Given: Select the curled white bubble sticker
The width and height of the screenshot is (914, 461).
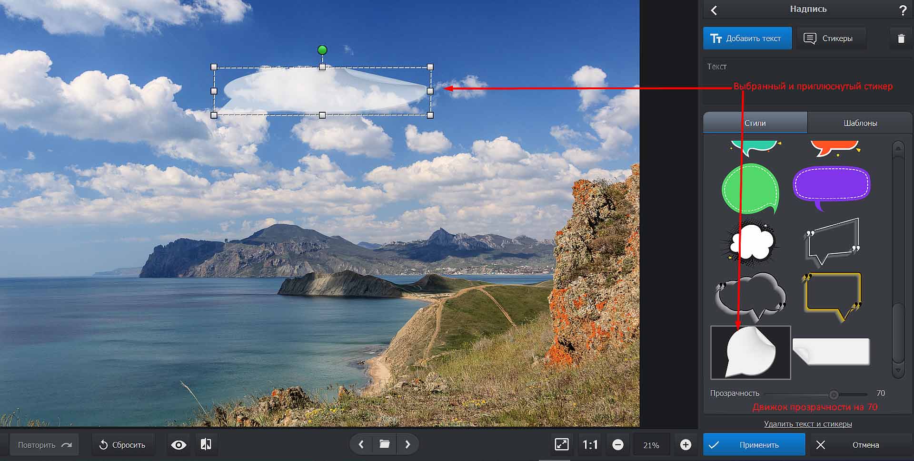Looking at the screenshot, I should click(751, 353).
